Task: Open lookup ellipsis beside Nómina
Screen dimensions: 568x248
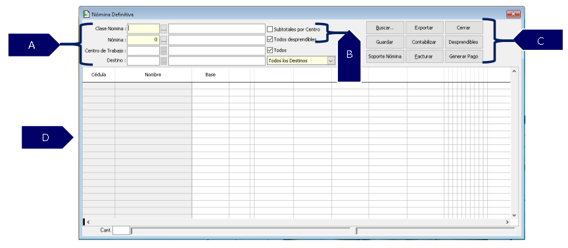Action: [x=164, y=39]
